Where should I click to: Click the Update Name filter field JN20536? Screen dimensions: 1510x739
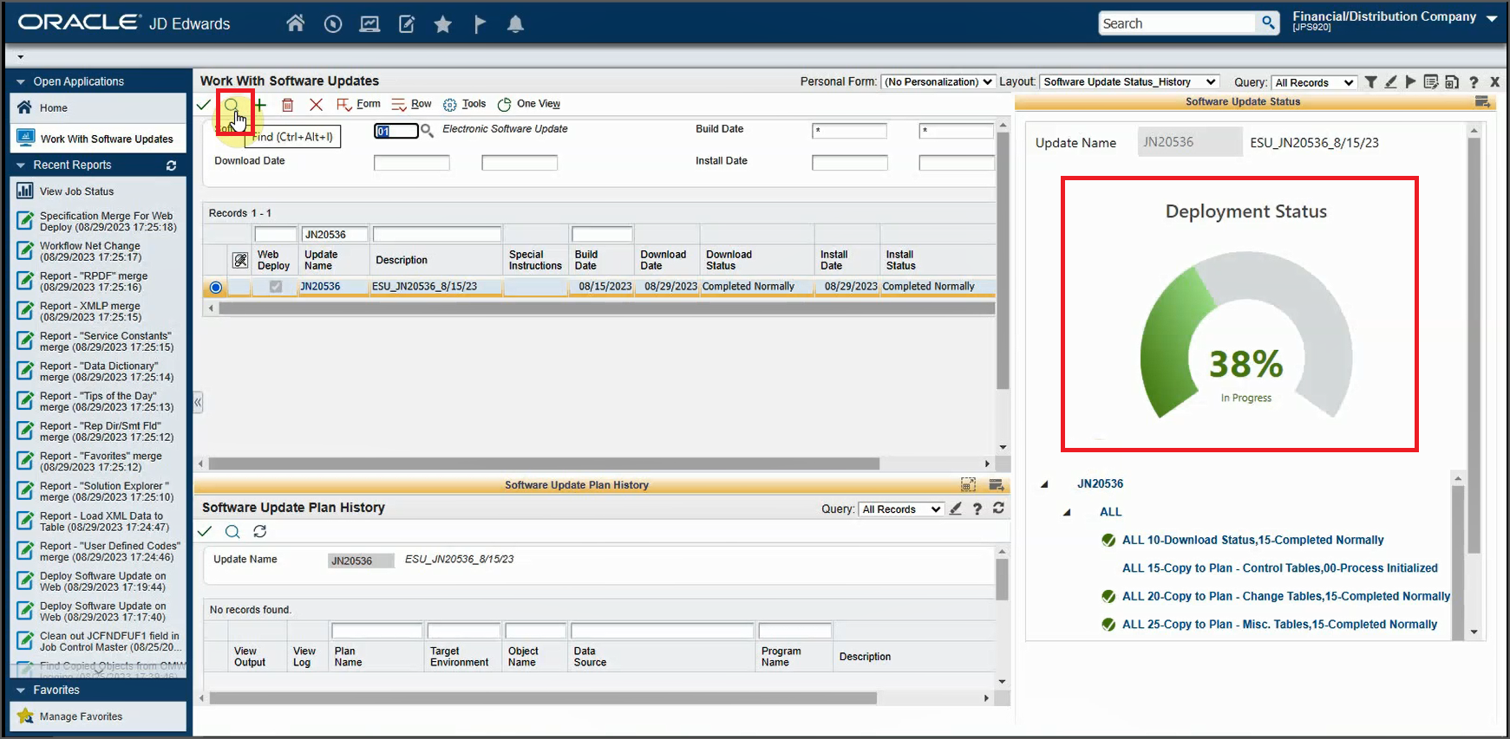click(335, 235)
